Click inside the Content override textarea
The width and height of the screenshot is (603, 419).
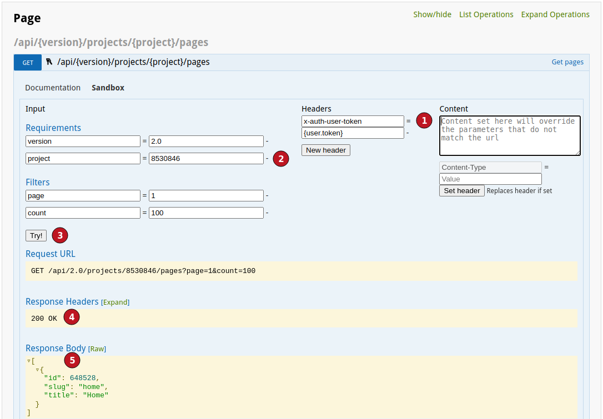[509, 135]
